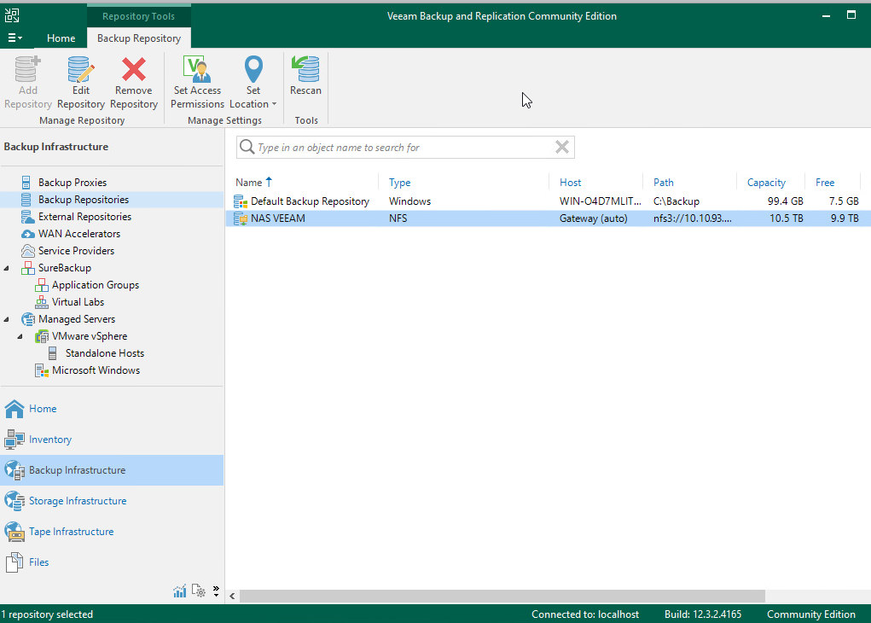Collapse the VMware vSphere node
Screen dimensions: 871x623
(x=21, y=336)
